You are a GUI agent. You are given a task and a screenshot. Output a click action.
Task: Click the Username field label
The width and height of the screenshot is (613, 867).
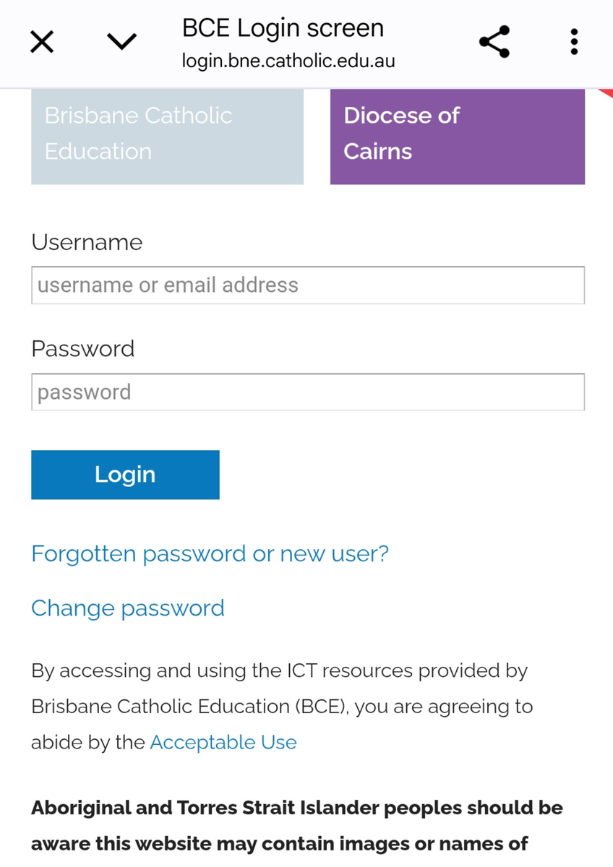(x=87, y=242)
